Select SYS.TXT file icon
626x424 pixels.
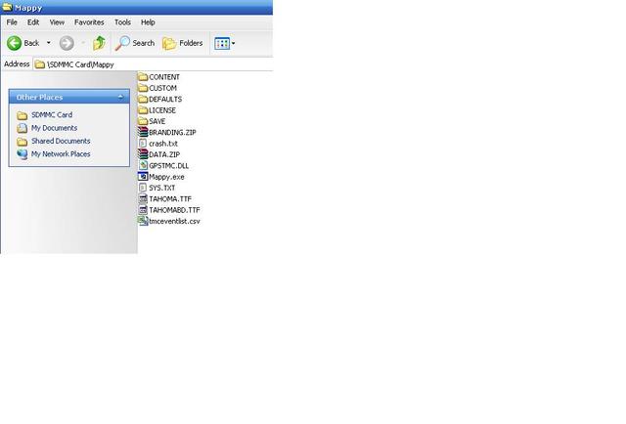click(143, 188)
